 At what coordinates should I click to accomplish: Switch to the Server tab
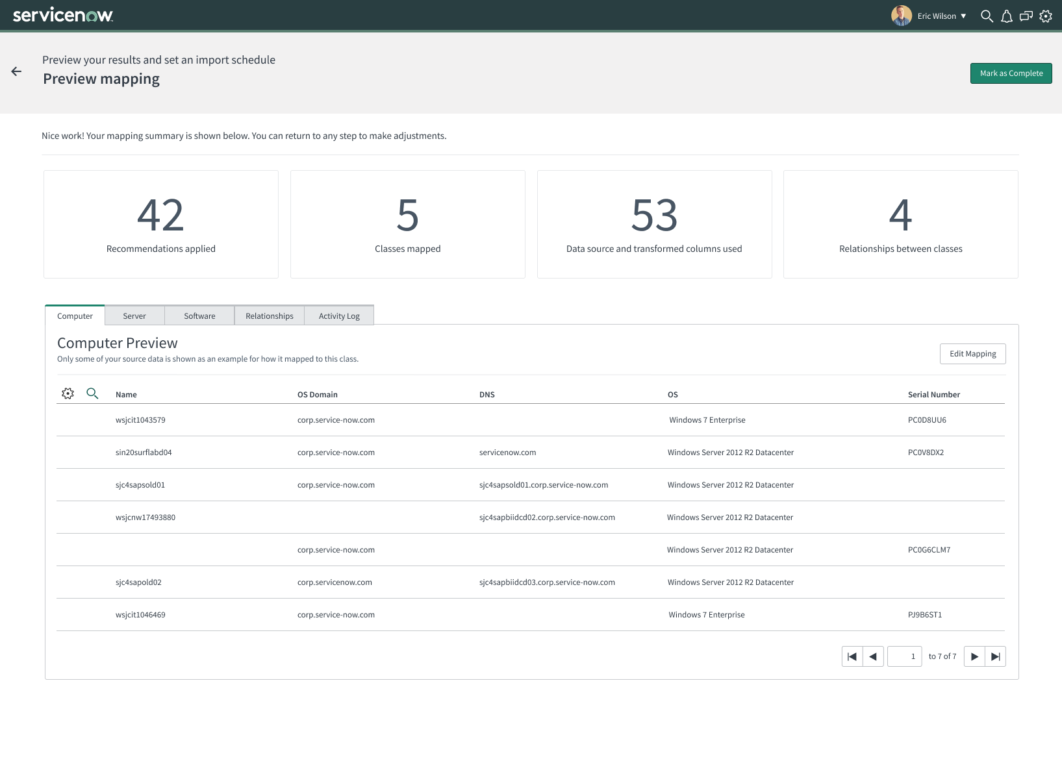[x=134, y=316]
